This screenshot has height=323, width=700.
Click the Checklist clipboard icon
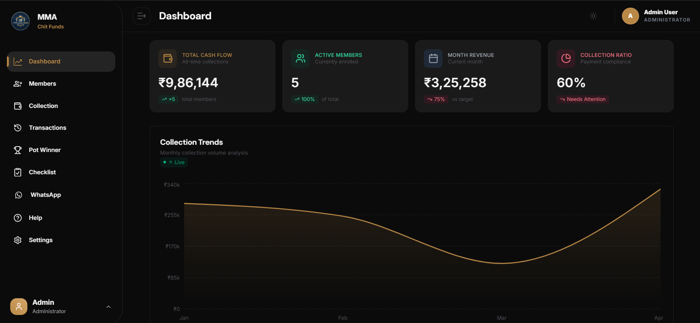click(x=18, y=172)
